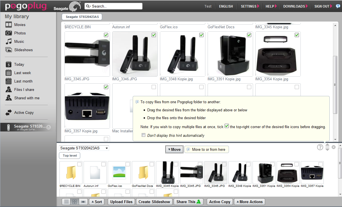Click the Create Slideshow button
Screen dimensions: 342x207
click(154, 202)
